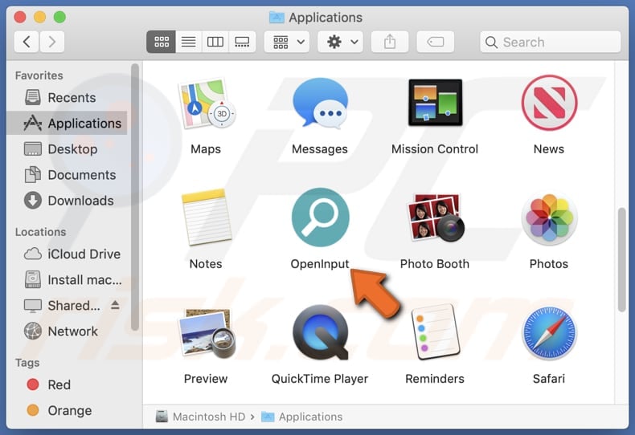This screenshot has height=435, width=635.
Task: Select the Notes app icon
Action: (207, 217)
